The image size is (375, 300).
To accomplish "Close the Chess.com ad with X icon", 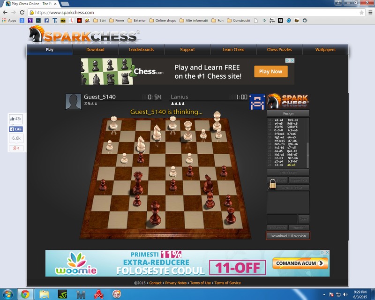I will 292,60.
